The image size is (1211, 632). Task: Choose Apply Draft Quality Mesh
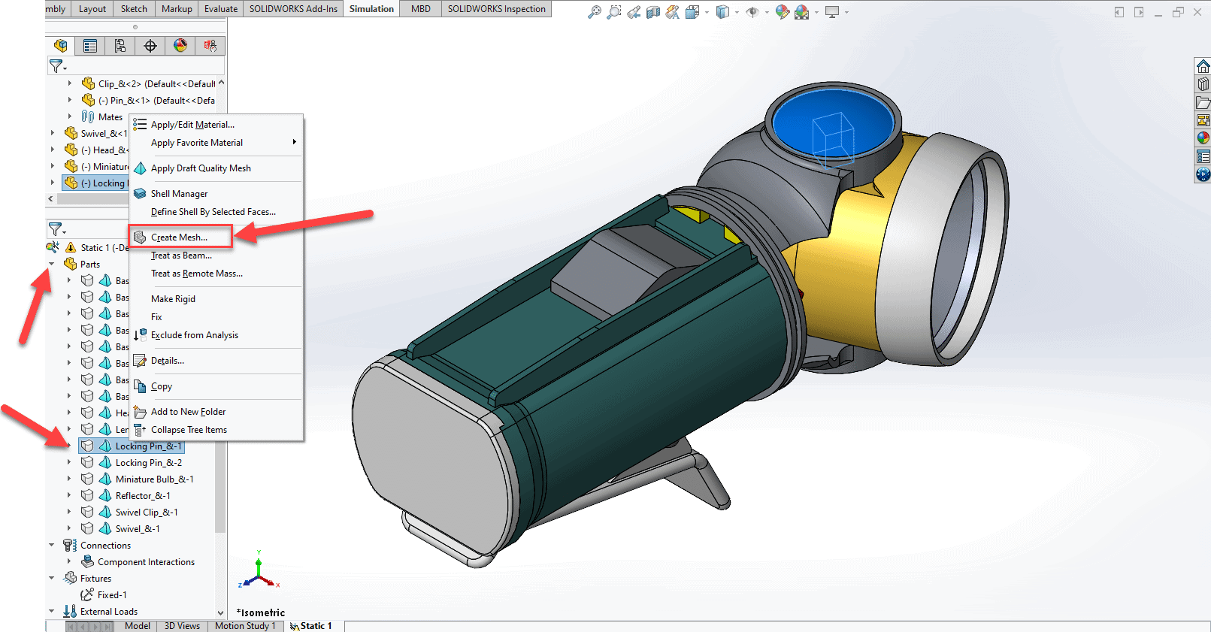(x=201, y=168)
